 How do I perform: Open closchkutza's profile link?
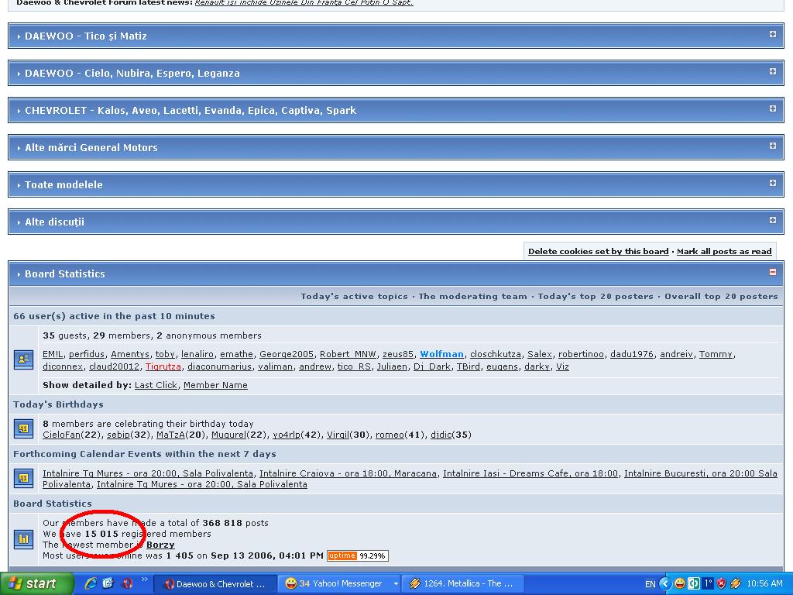point(496,354)
